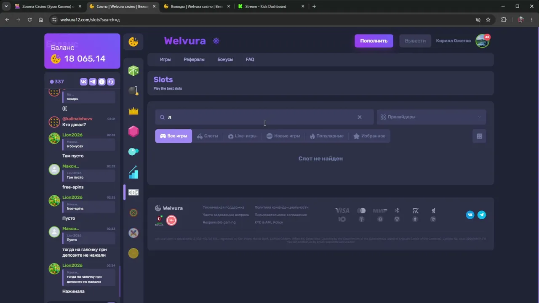Click the Welvura logo in the header
This screenshot has width=539, height=303.
coord(185,41)
